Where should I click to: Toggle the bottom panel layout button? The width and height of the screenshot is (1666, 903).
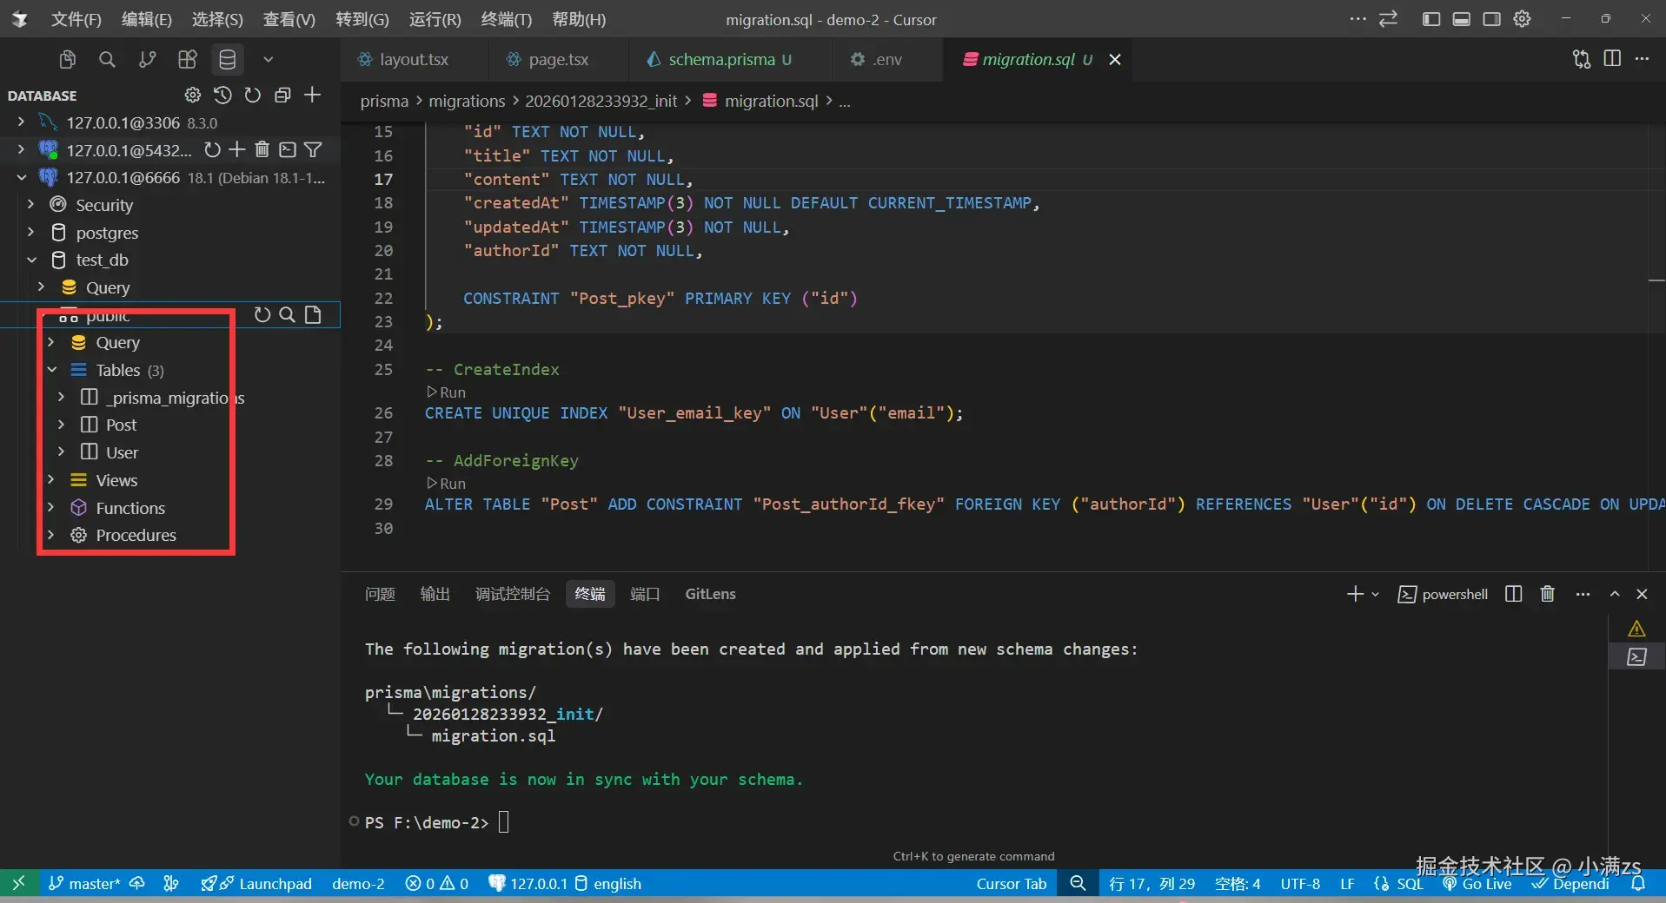click(1461, 19)
